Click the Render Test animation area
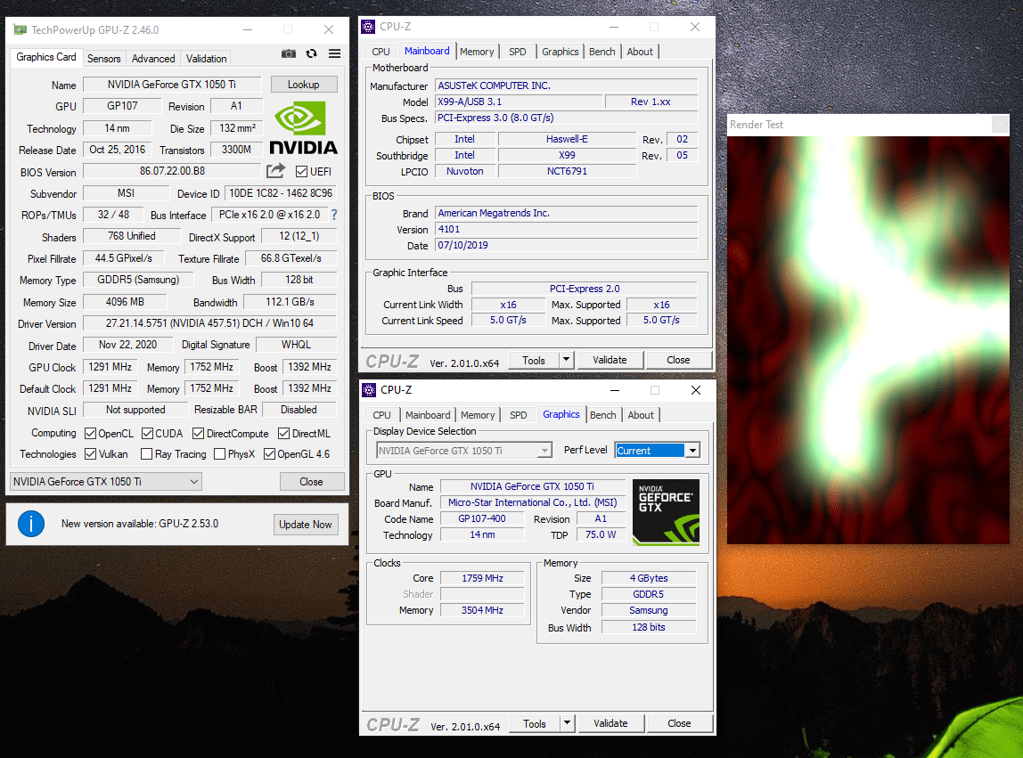 [868, 340]
